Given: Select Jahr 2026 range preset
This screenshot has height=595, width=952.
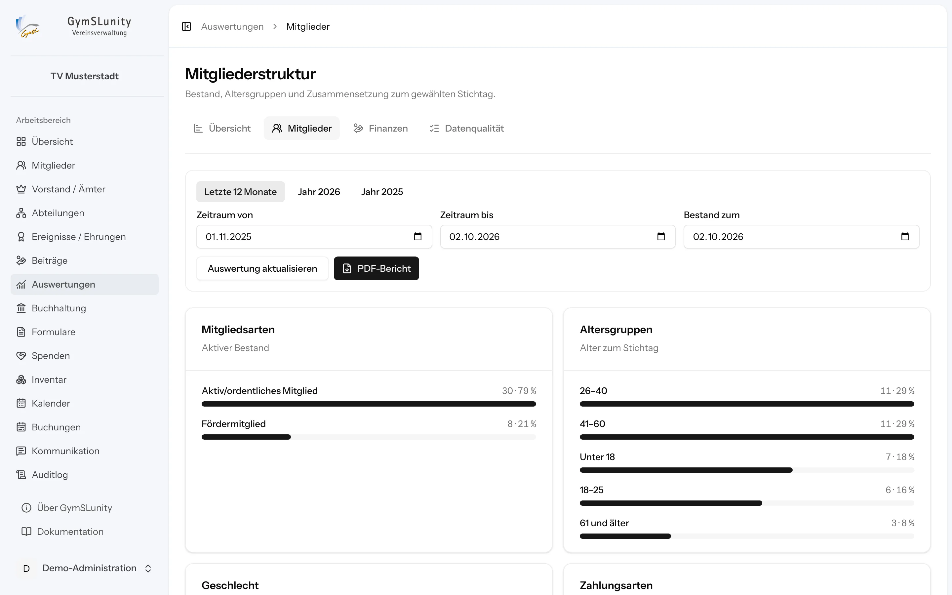Looking at the screenshot, I should coord(319,192).
